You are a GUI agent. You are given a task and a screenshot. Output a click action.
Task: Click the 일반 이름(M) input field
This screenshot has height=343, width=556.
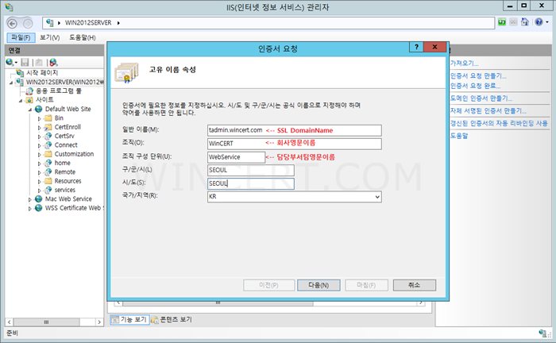click(x=295, y=130)
